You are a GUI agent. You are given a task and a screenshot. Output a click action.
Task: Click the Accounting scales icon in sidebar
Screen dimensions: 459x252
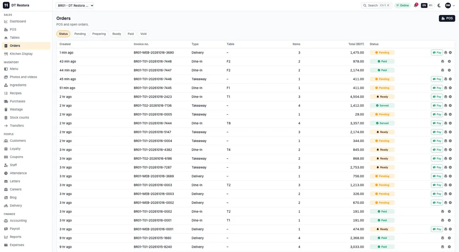tap(6, 221)
